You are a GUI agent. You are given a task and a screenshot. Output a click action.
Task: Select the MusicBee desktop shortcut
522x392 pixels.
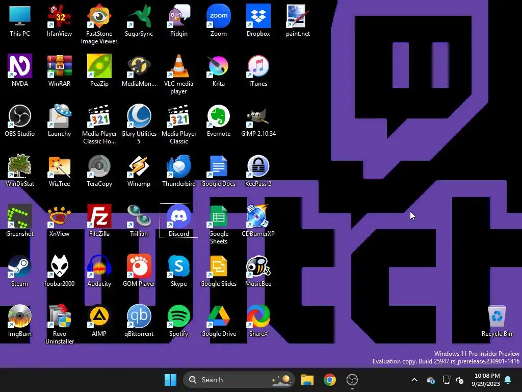[x=258, y=271]
